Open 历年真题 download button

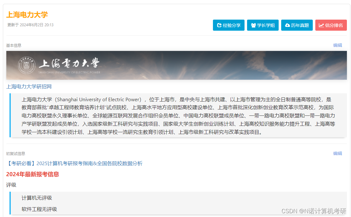click(x=297, y=25)
